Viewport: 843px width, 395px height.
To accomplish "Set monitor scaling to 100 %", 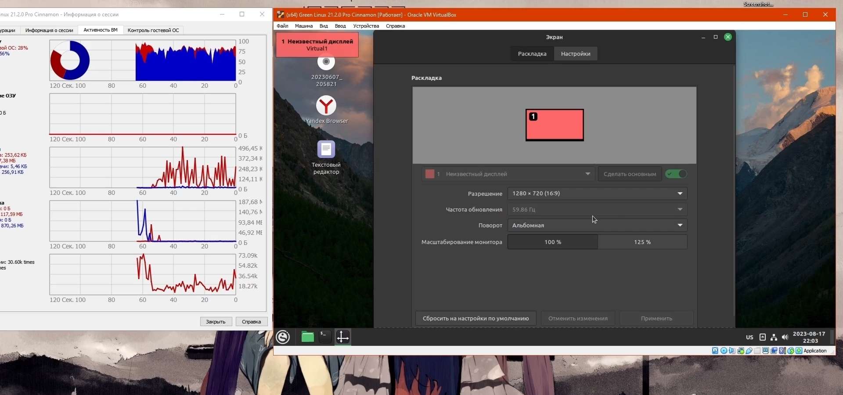I will tap(553, 242).
